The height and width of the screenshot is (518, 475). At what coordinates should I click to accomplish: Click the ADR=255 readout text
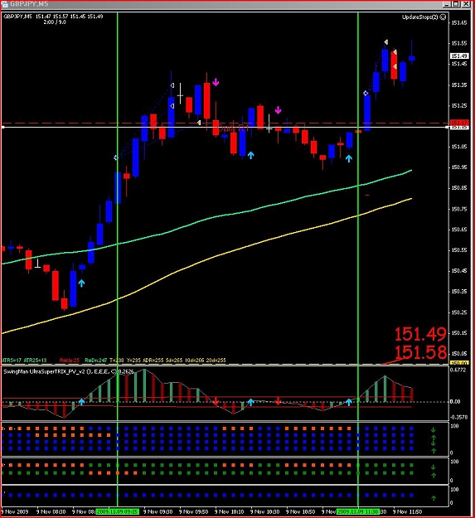pyautogui.click(x=153, y=360)
